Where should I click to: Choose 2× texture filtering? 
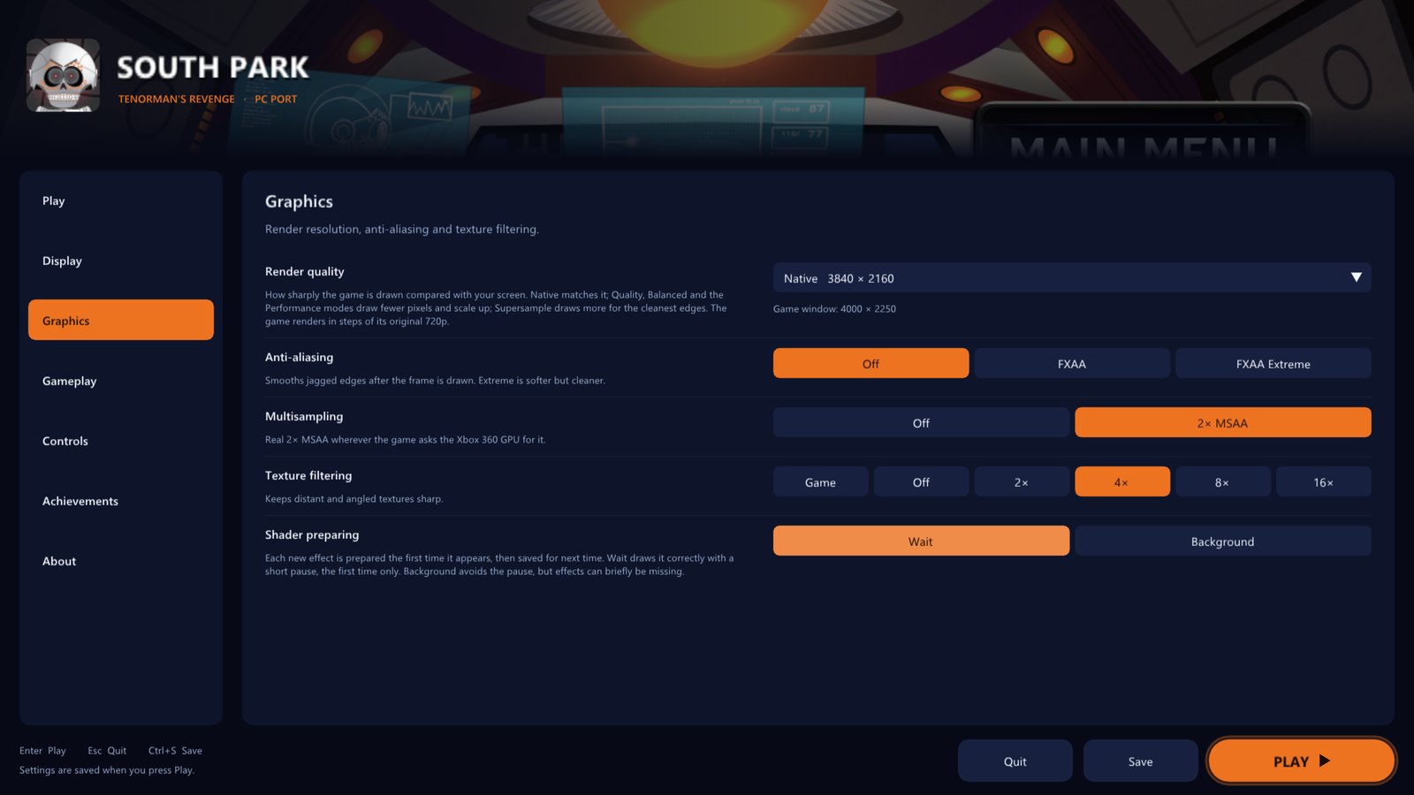pos(1022,481)
